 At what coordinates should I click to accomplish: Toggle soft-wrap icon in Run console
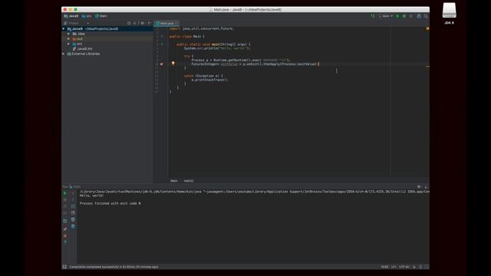(x=73, y=206)
